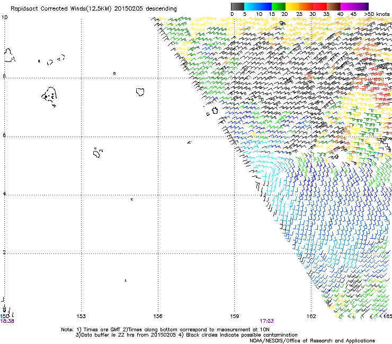Click the legend label '25'

(x=299, y=14)
